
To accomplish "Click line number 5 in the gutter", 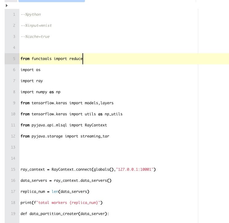I will pyautogui.click(x=14, y=59).
